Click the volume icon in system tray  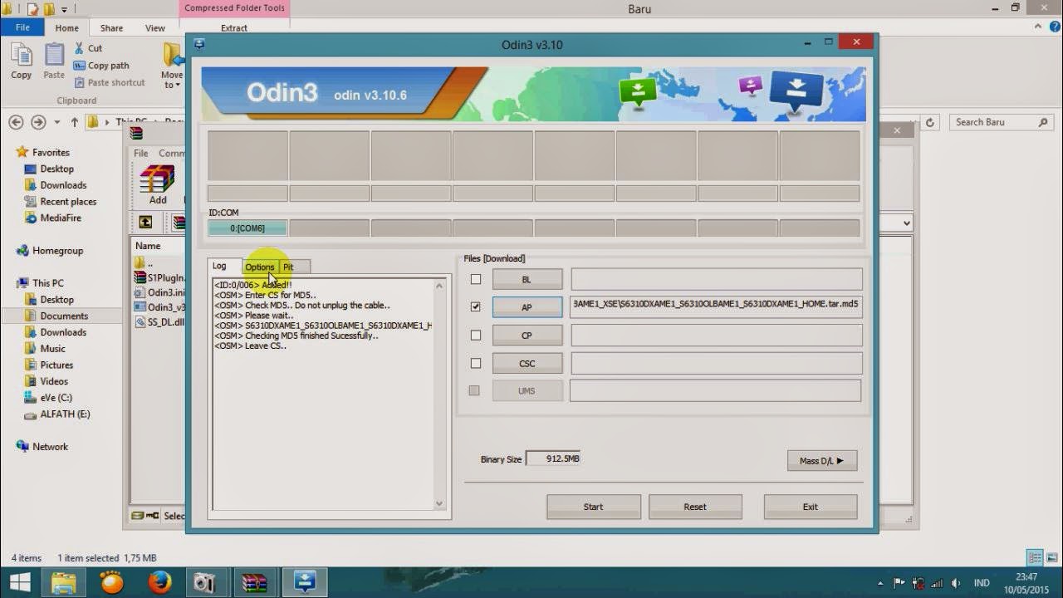click(x=956, y=583)
